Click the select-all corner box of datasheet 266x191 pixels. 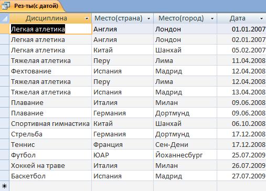pyautogui.click(x=5, y=18)
